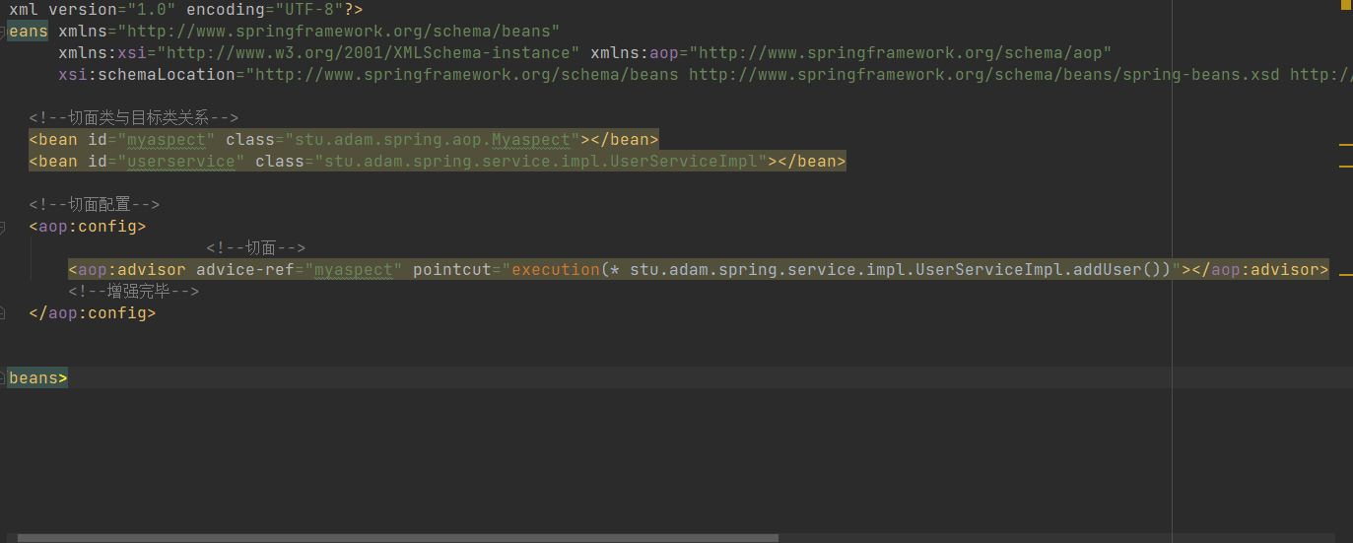Jump to warning stripe for userservice bean line
The width and height of the screenshot is (1353, 543).
click(1346, 167)
